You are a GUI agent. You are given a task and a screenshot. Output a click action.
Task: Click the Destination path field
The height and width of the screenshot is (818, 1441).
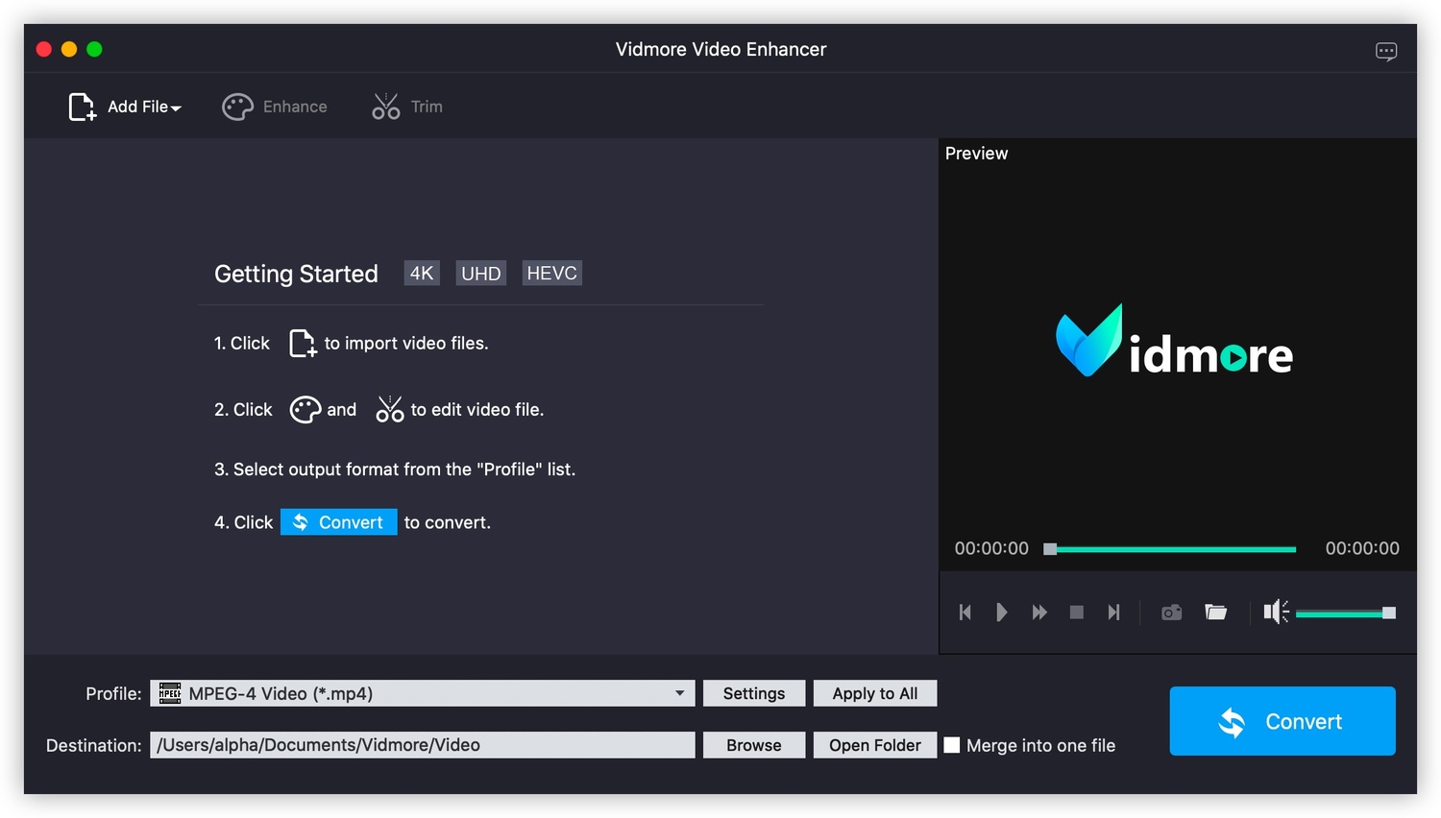[x=423, y=745]
